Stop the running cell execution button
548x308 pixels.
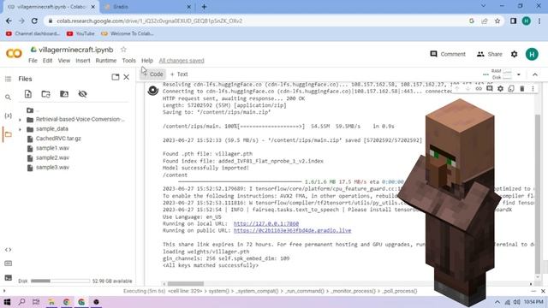pyautogui.click(x=152, y=91)
